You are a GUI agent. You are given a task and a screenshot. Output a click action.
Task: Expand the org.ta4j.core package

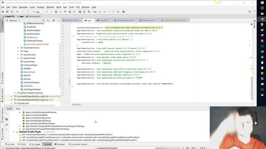point(12,103)
